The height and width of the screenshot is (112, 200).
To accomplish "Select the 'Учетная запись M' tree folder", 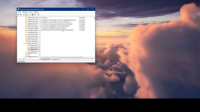I will click(x=32, y=34).
